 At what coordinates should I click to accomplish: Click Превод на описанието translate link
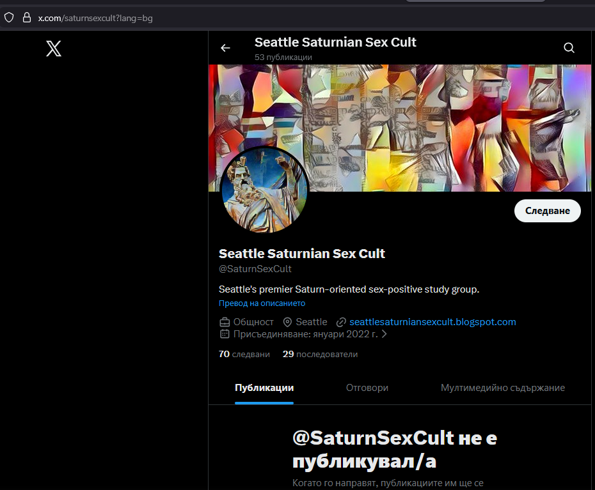point(262,303)
